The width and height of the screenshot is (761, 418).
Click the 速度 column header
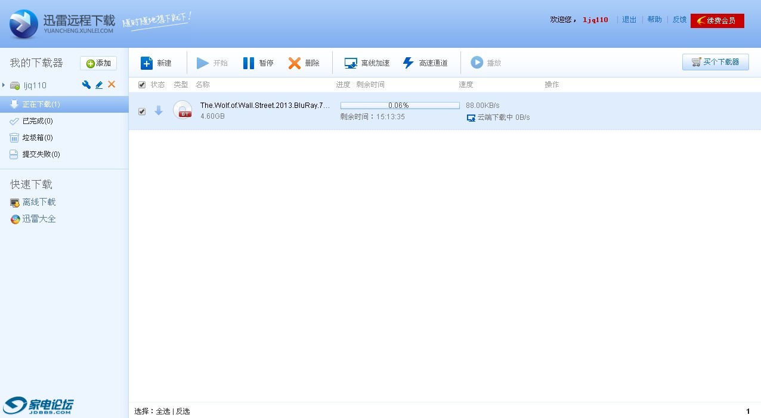(x=466, y=85)
